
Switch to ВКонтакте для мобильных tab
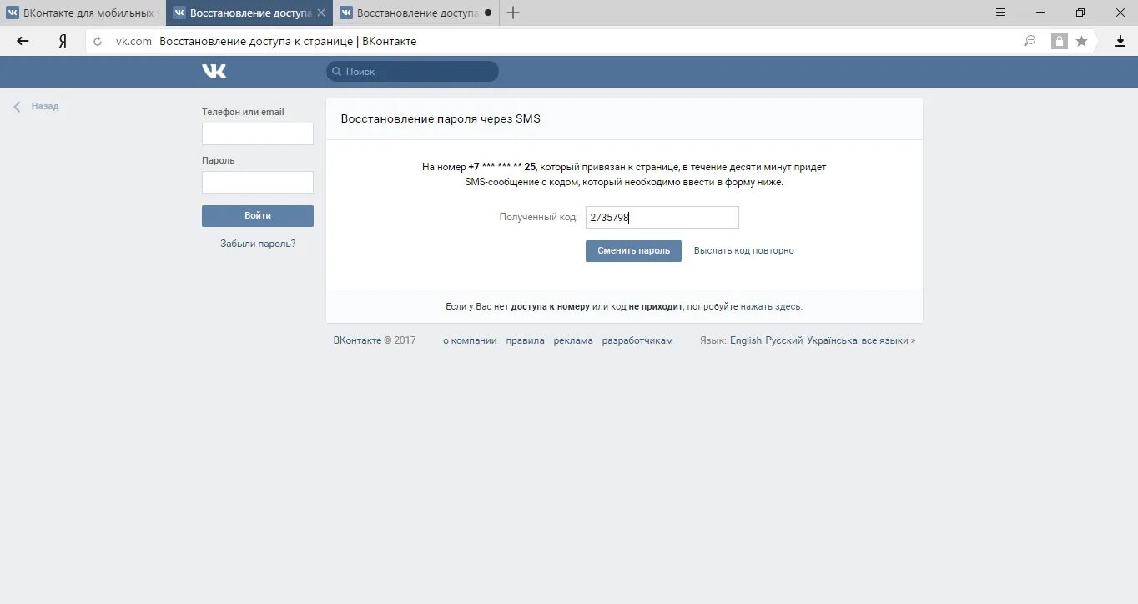pos(83,13)
